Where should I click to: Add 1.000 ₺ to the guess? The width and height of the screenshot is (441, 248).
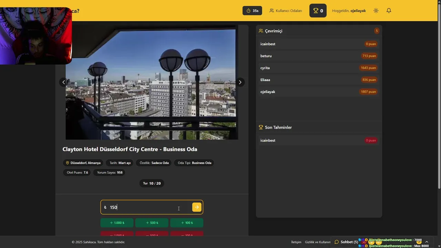117,223
